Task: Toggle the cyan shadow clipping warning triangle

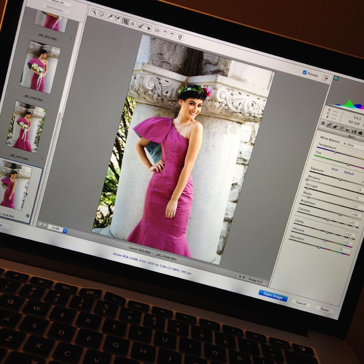Action: click(336, 78)
